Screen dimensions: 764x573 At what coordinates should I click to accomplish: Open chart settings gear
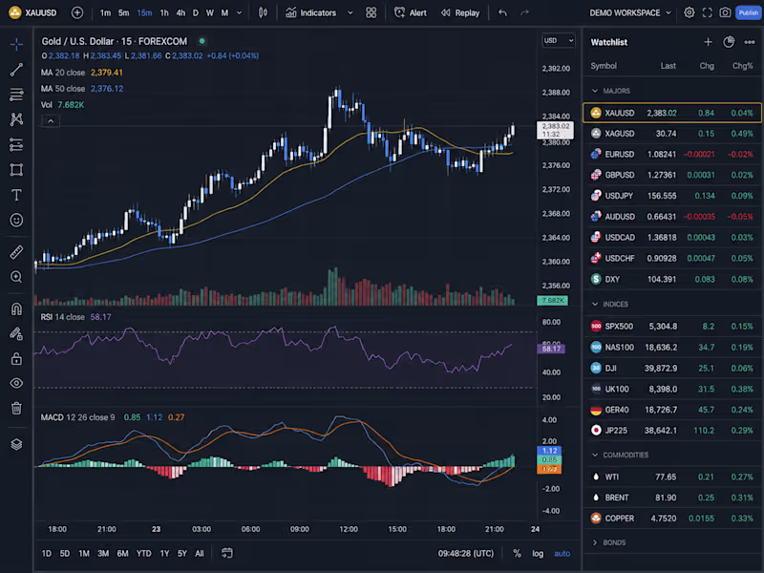[x=689, y=12]
